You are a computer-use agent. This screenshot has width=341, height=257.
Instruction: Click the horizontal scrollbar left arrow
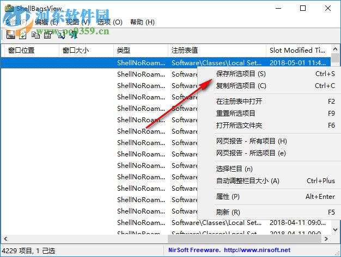(5, 239)
